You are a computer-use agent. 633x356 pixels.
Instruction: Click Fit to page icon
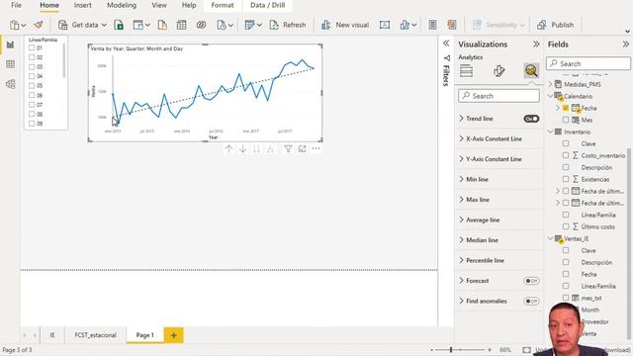tap(526, 350)
